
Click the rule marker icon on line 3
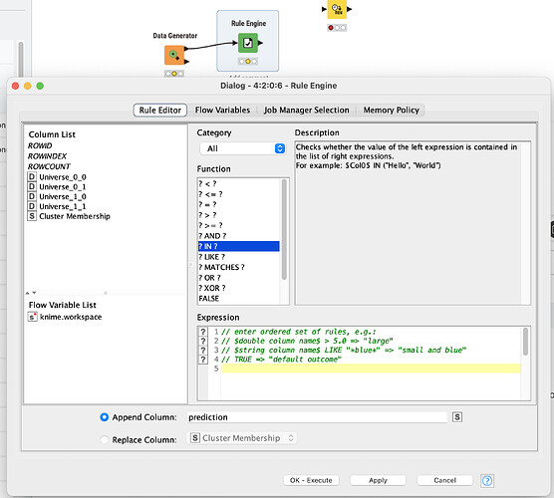pos(203,350)
